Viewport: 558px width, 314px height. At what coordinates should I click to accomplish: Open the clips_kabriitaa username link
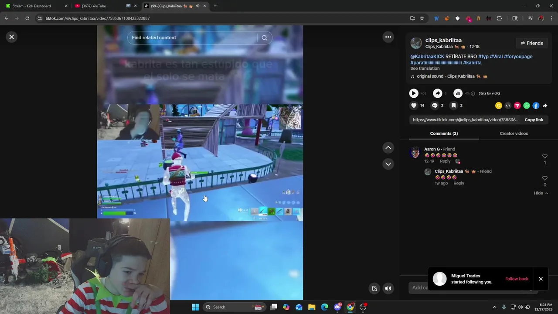[x=443, y=41]
